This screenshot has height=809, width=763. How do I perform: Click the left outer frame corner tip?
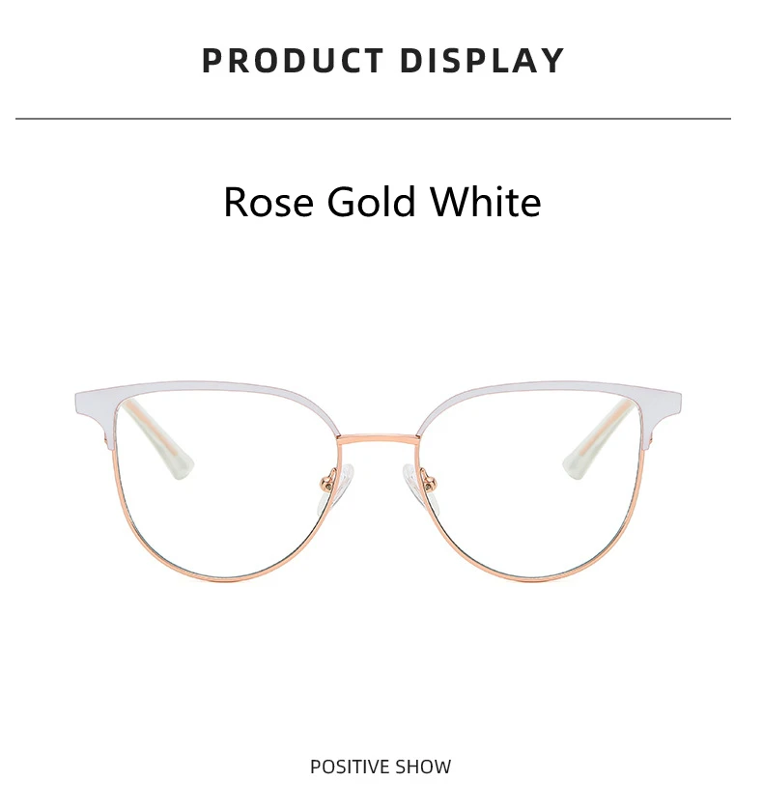click(81, 399)
